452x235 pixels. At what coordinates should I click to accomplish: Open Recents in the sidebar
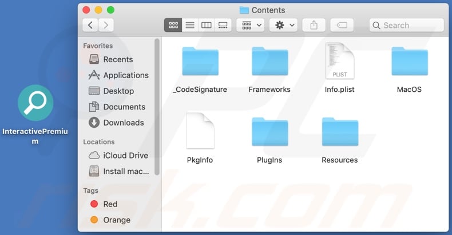[118, 59]
